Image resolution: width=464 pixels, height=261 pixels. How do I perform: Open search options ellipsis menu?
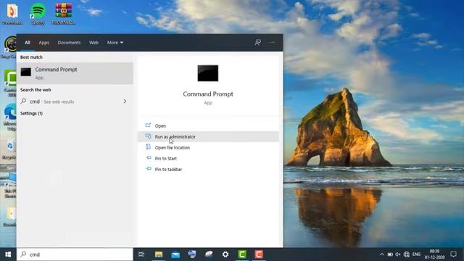pos(272,43)
